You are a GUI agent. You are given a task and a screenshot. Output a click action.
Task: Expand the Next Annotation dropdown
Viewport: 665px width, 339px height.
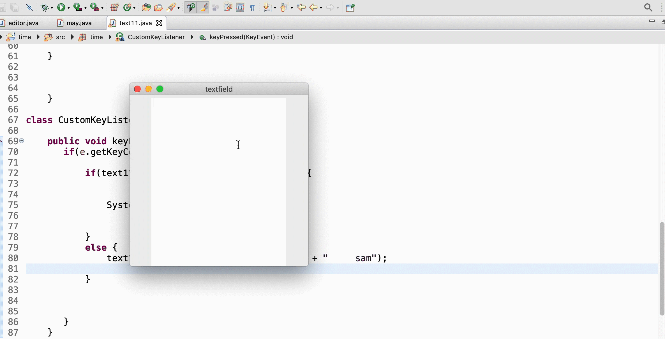pyautogui.click(x=275, y=8)
